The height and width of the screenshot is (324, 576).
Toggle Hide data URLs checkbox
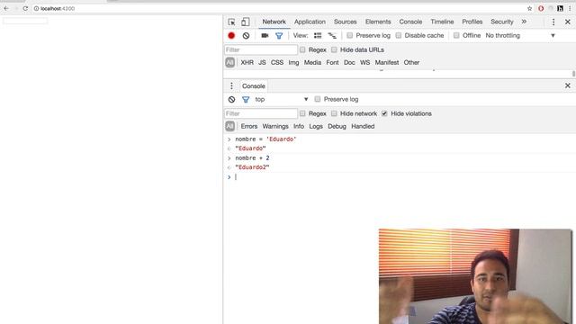point(334,49)
